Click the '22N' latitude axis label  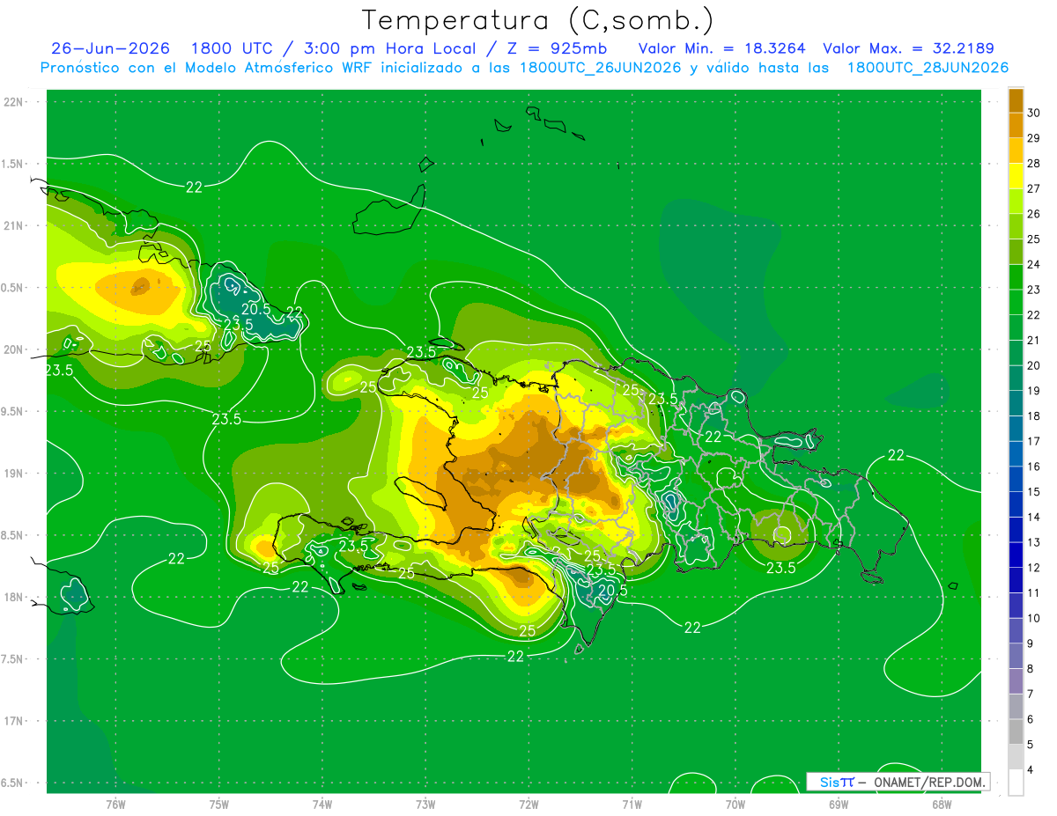[x=14, y=102]
